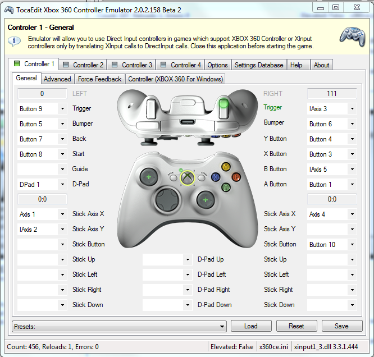The height and width of the screenshot is (357, 374).
Task: Click the Load button
Action: (x=251, y=326)
